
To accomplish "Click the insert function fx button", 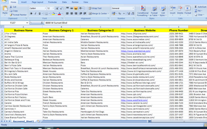I will point(42,23).
